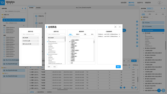This screenshot has width=167, height=94.
Task: Toggle the select-all checkbox under the values list
Action: point(70,63)
